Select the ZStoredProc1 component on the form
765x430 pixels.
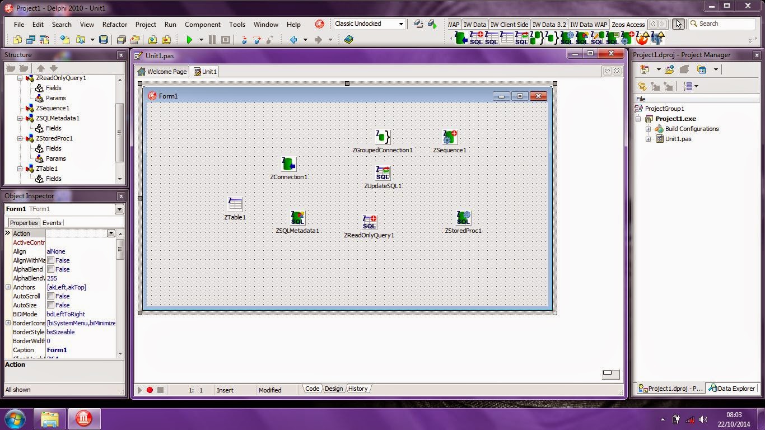tap(463, 218)
